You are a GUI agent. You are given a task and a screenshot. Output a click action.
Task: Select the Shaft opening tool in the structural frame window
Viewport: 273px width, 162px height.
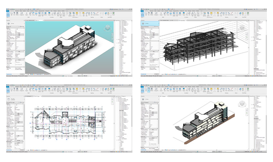point(224,14)
